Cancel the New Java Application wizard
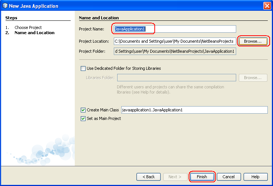Viewport: 273px width, 186px height. click(229, 177)
